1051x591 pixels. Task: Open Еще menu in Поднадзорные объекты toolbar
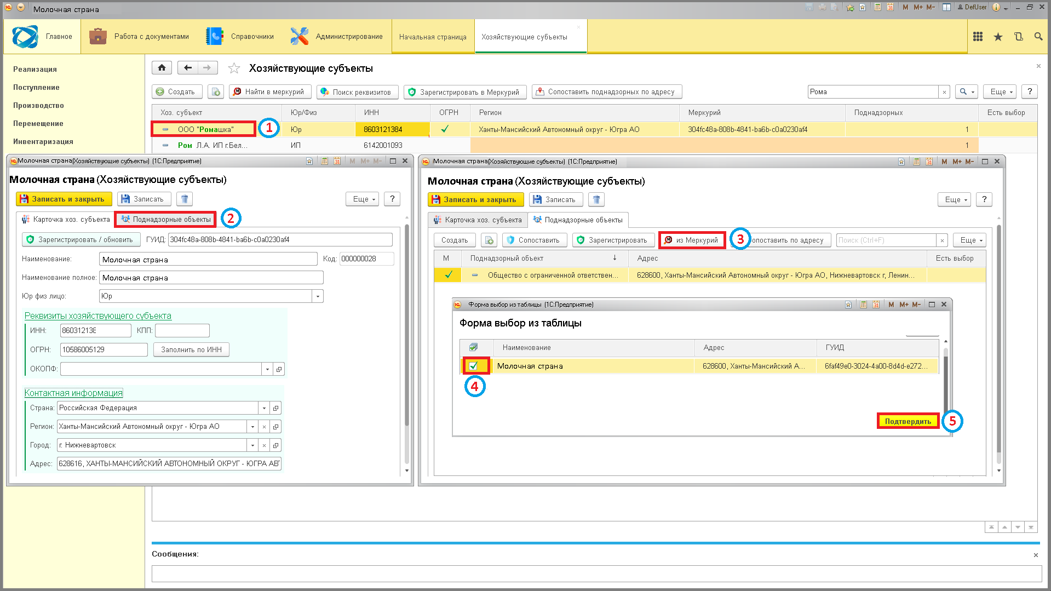[x=970, y=240]
